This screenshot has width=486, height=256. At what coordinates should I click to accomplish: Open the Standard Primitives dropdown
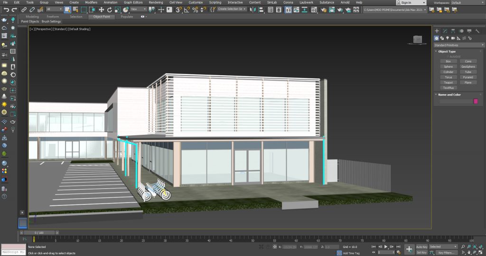pyautogui.click(x=459, y=45)
